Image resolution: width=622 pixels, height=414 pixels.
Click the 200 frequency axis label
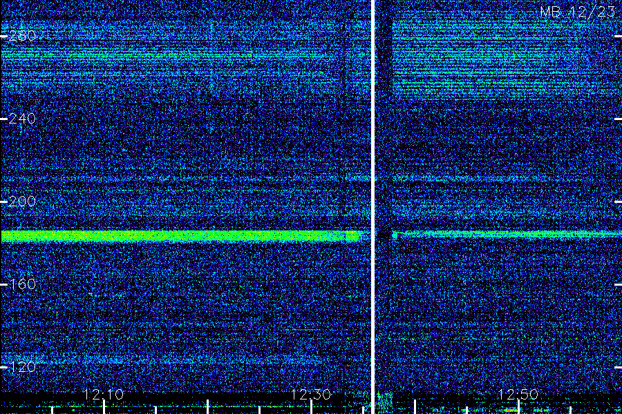22,201
